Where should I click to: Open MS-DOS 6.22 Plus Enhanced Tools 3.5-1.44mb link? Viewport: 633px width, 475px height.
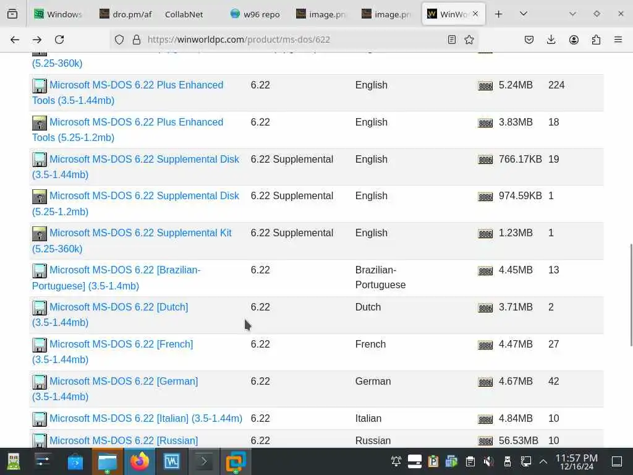[127, 93]
